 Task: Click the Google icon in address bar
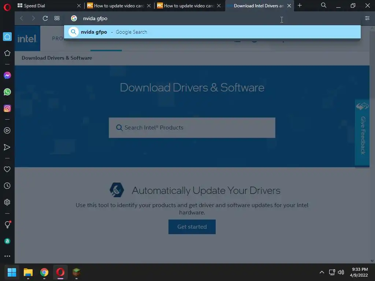(74, 18)
